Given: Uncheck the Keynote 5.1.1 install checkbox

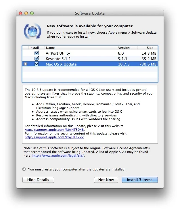Looking at the screenshot, I should (37, 59).
